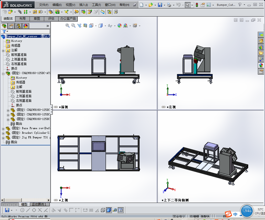Open the 文件(F) menu
The image size is (265, 220).
44,5
